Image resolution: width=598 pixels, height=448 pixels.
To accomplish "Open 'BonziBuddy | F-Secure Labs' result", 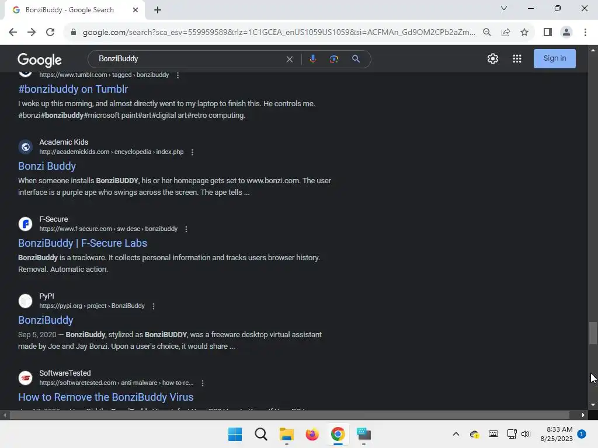I will [82, 243].
